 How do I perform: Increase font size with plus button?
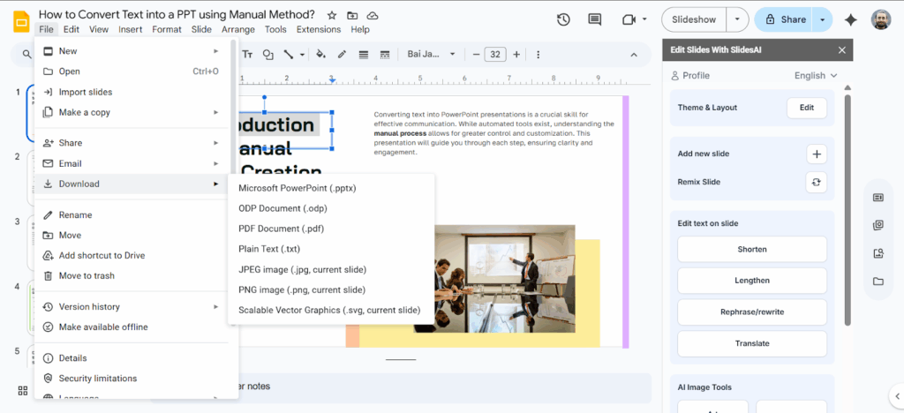[x=516, y=55]
